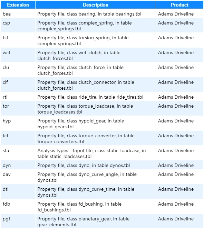Click the dyno_curve_angle description text
Screen dimensions: 204x228
98,175
